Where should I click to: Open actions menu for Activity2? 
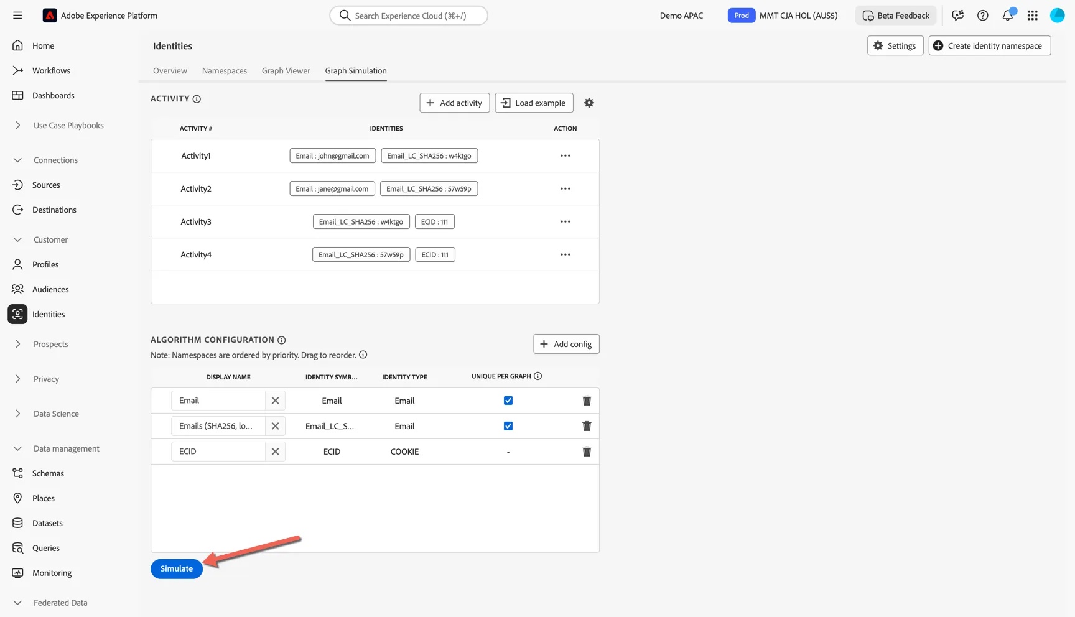(x=565, y=188)
